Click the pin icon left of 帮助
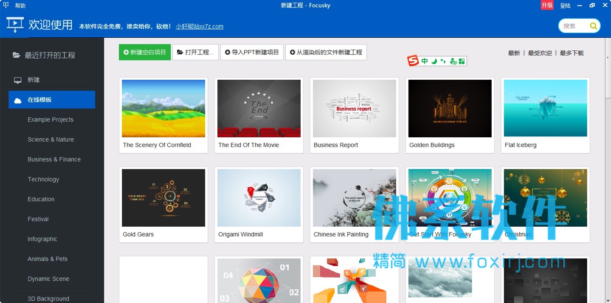This screenshot has width=611, height=303. [x=6, y=6]
